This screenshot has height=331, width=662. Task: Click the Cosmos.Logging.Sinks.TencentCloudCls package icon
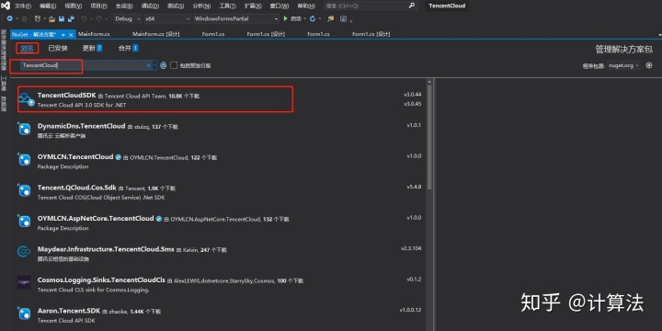pyautogui.click(x=24, y=282)
